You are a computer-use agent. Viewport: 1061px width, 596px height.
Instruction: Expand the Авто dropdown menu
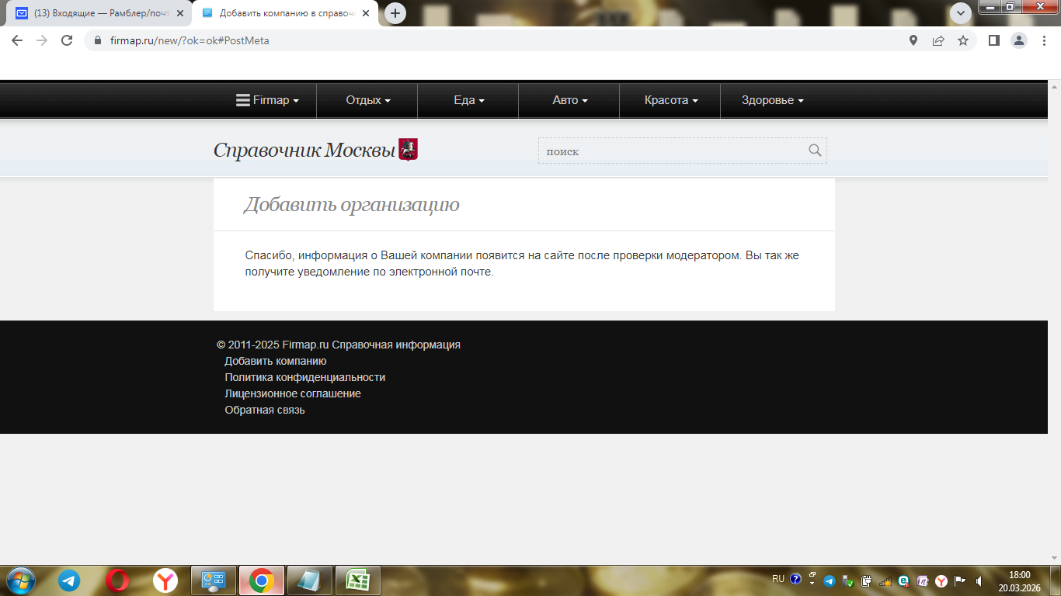pyautogui.click(x=569, y=100)
